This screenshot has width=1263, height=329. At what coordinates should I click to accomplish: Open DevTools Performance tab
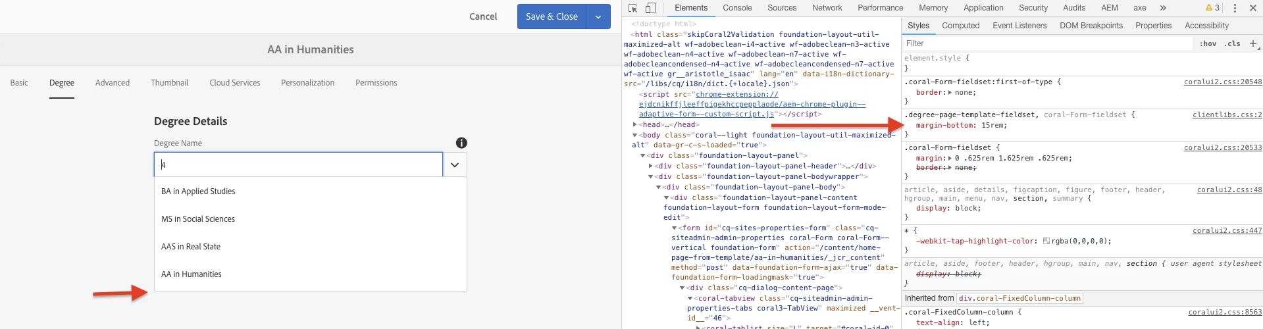point(881,8)
